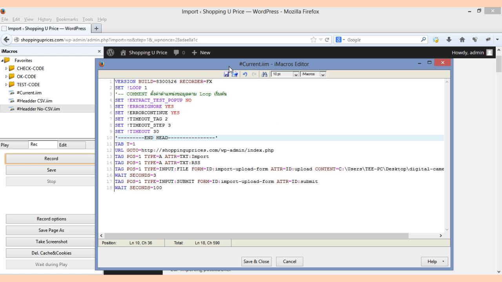The image size is (502, 282).
Task: Expand the CHECK-CODE folder
Action: pos(6,69)
